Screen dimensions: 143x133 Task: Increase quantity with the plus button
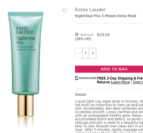coord(93,53)
